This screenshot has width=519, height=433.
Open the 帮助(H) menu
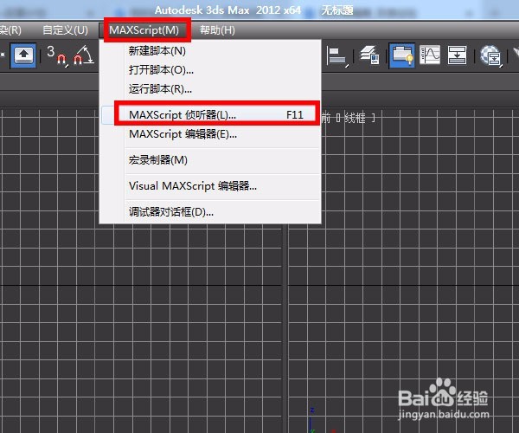(217, 30)
